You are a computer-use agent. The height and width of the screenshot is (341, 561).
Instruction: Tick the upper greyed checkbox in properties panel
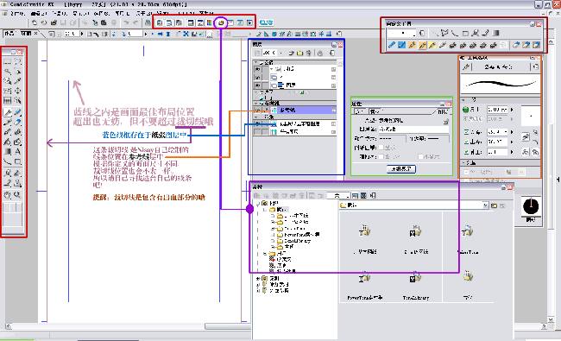381,148
